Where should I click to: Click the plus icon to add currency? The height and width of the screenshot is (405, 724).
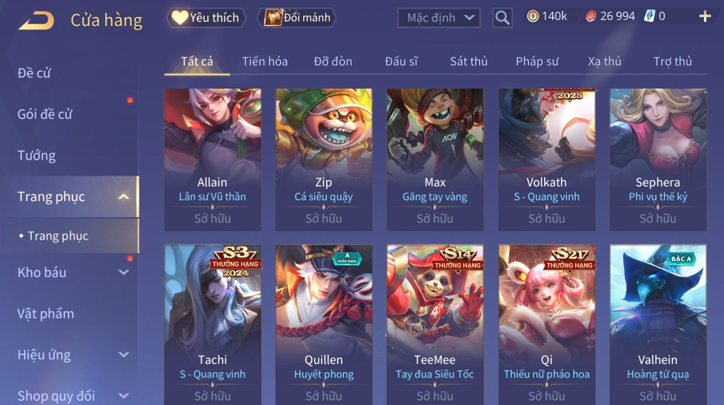tap(705, 16)
